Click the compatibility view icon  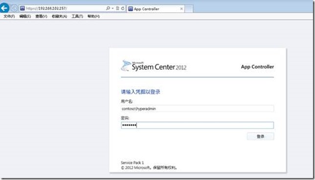point(117,8)
